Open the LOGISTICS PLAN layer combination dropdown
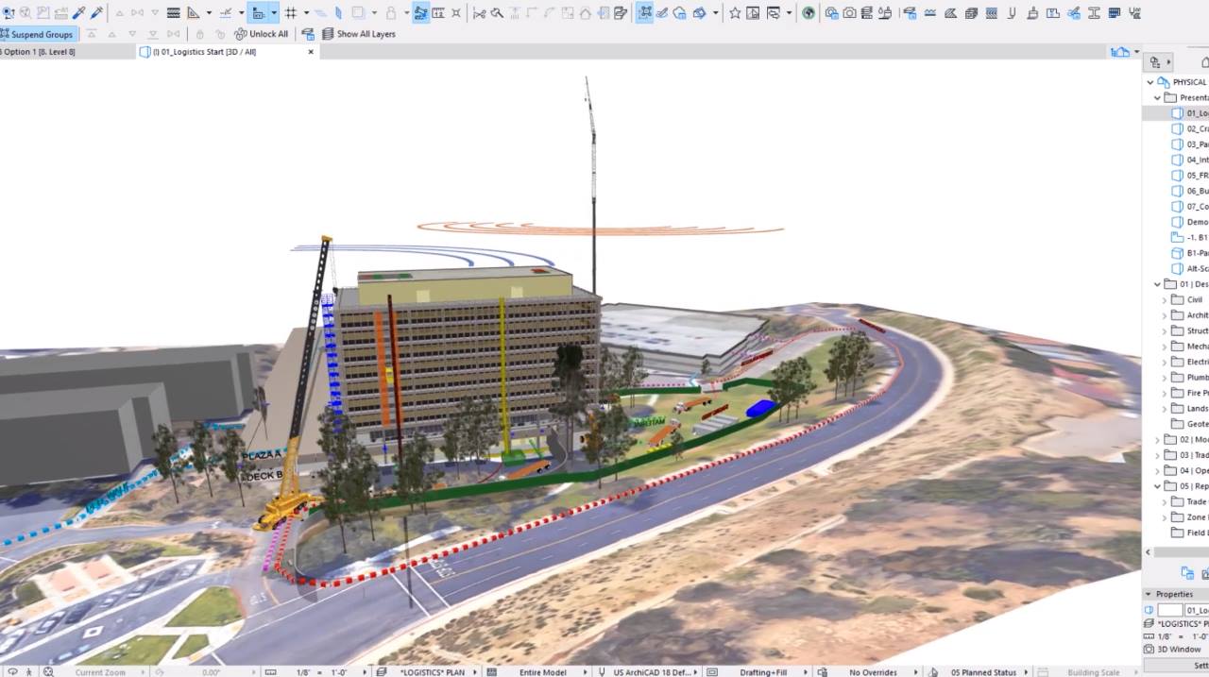1209x677 pixels. click(x=433, y=671)
